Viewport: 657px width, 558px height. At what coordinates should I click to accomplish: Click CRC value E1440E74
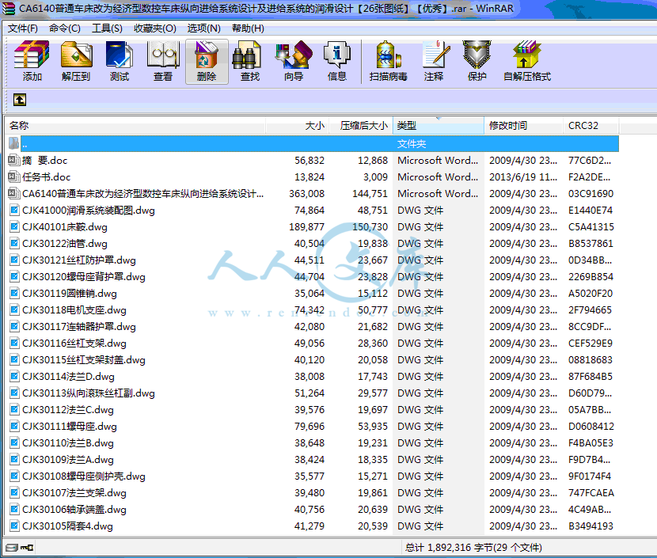(x=591, y=210)
